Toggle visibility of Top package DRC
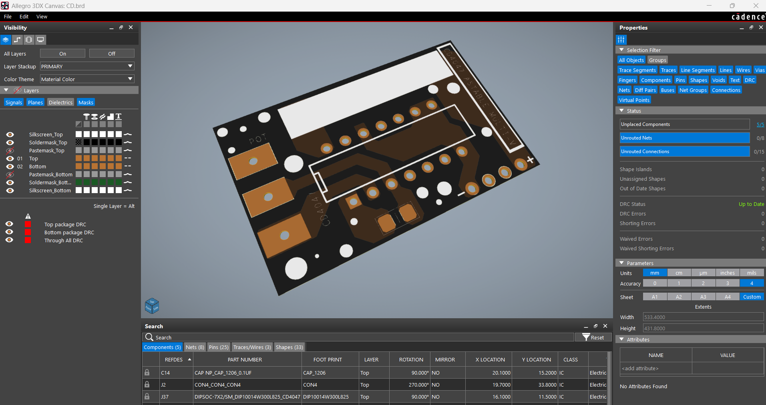This screenshot has width=766, height=405. click(x=10, y=224)
